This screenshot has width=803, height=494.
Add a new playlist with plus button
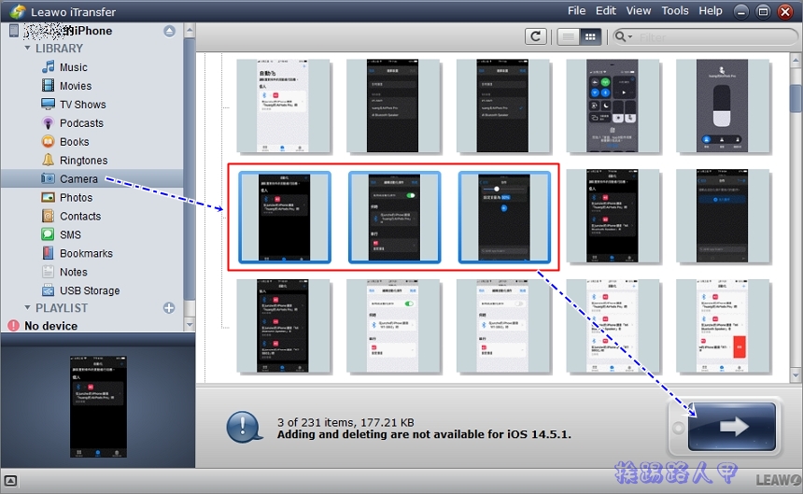click(169, 308)
